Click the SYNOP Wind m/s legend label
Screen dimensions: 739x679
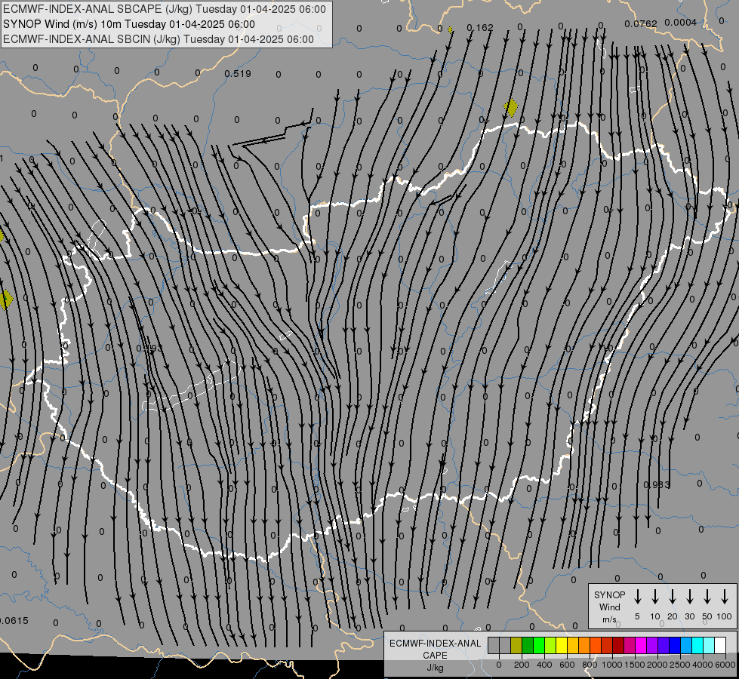609,607
